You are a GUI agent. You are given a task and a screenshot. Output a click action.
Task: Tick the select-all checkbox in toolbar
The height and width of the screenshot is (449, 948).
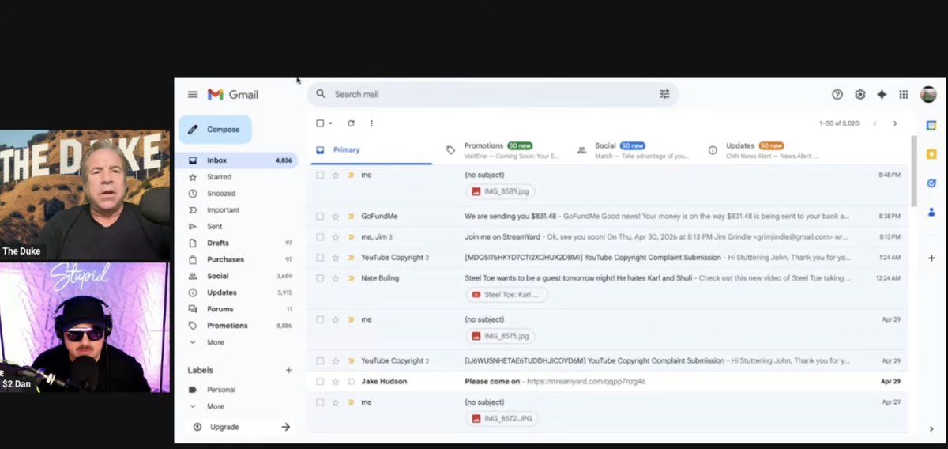click(x=320, y=123)
